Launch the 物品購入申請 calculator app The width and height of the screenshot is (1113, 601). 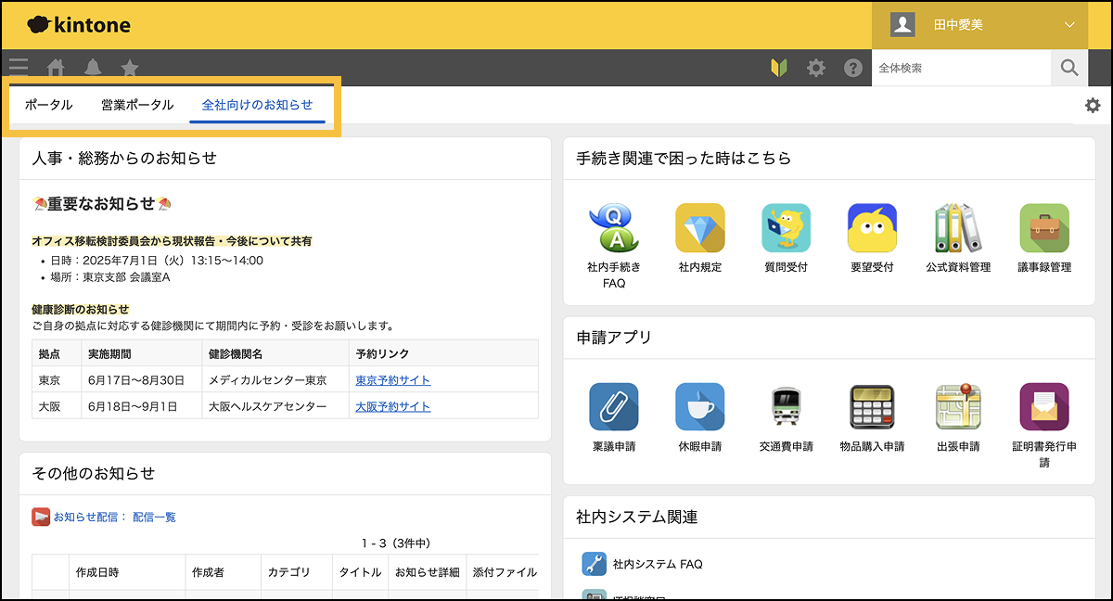[872, 407]
